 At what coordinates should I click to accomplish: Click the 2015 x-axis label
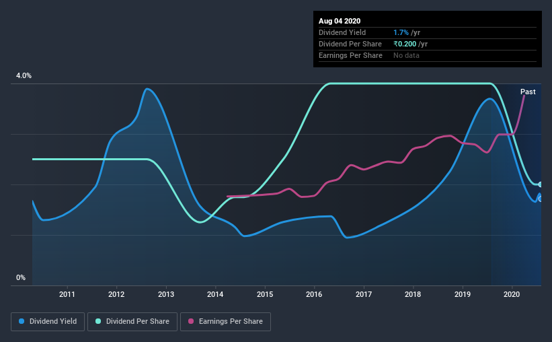click(265, 294)
